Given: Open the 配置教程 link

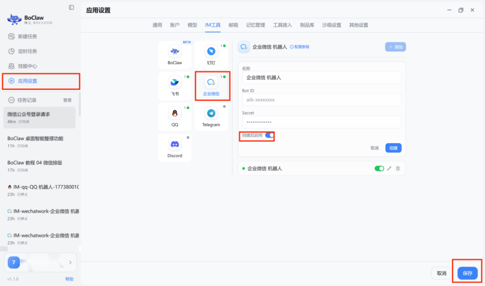Looking at the screenshot, I should pyautogui.click(x=300, y=46).
